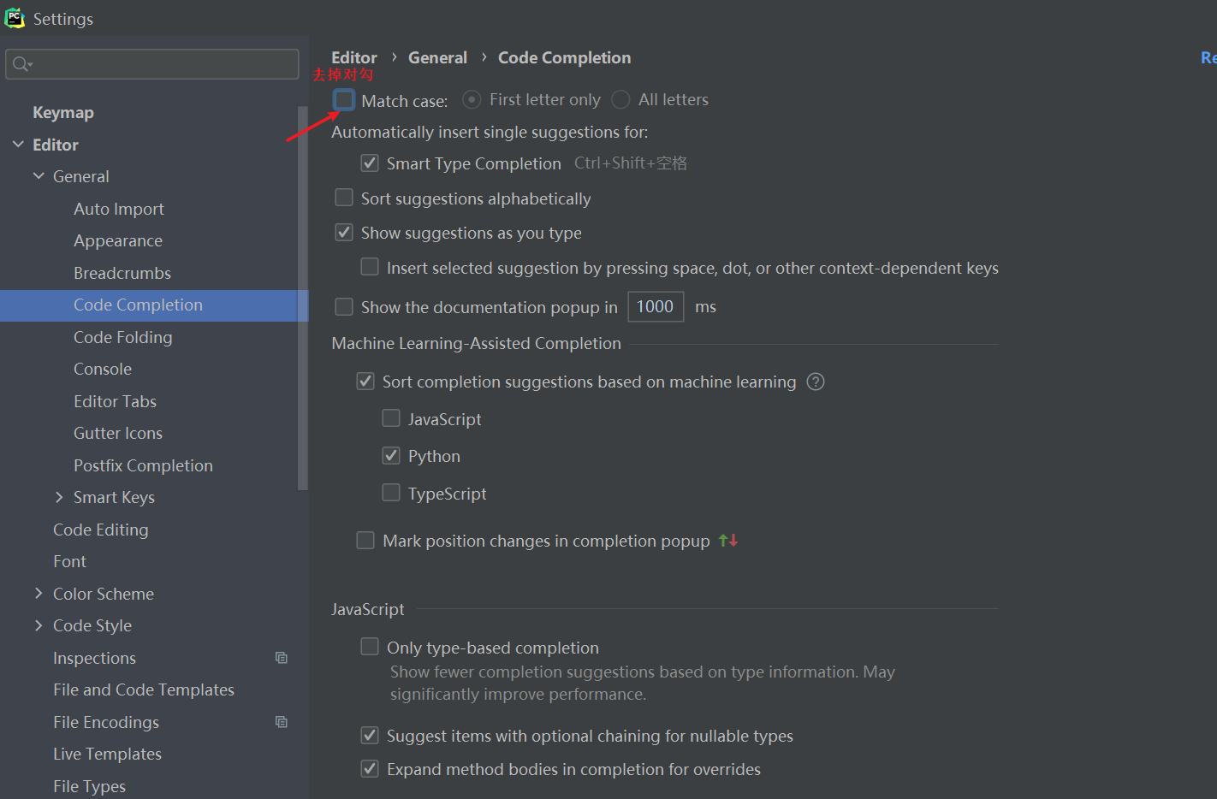Expand the Color Scheme node
1217x799 pixels.
pyautogui.click(x=39, y=594)
